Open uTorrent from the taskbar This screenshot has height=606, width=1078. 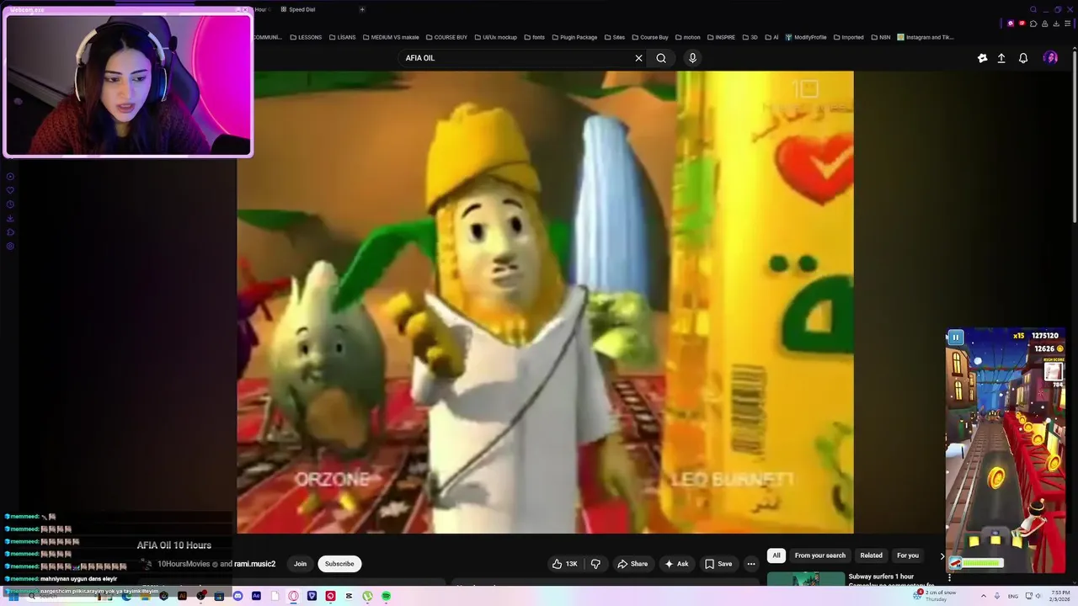[x=367, y=596]
